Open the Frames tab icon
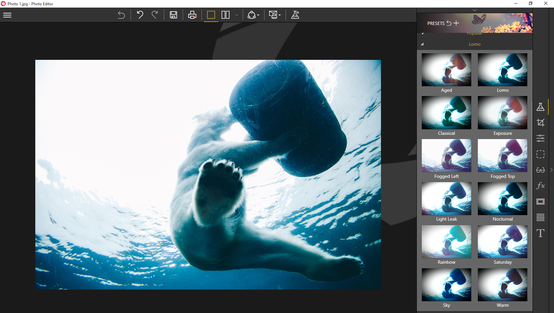This screenshot has height=313, width=554. (x=540, y=202)
